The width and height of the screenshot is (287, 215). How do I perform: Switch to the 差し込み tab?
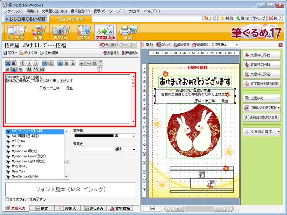point(94,208)
